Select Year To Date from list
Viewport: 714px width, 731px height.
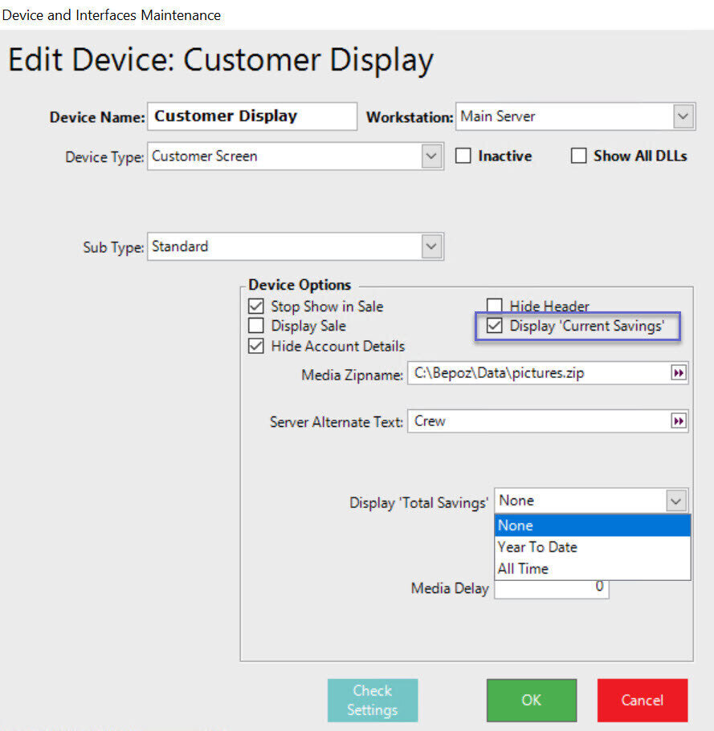click(x=537, y=547)
